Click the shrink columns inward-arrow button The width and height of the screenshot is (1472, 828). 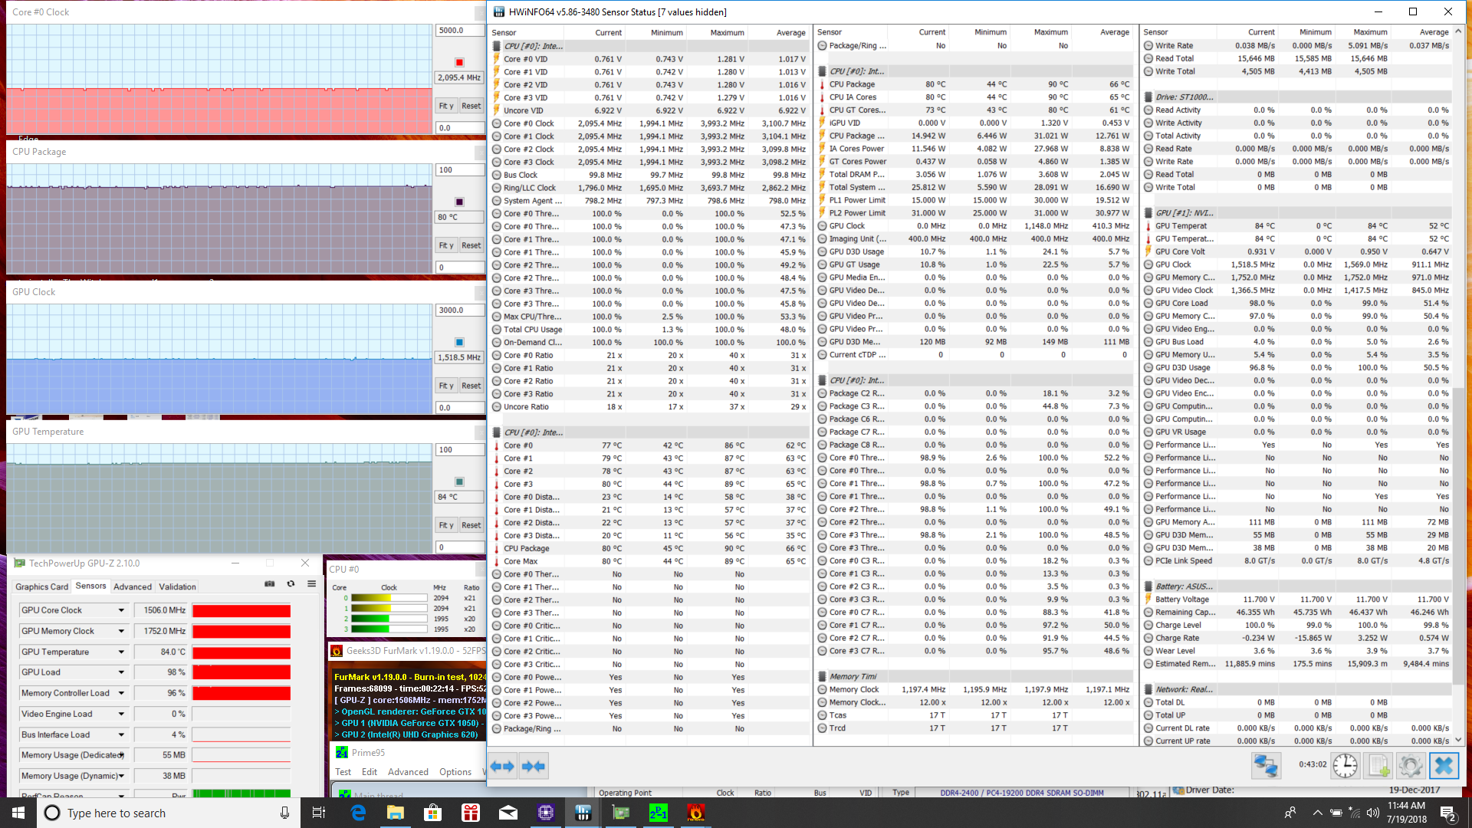tap(534, 766)
